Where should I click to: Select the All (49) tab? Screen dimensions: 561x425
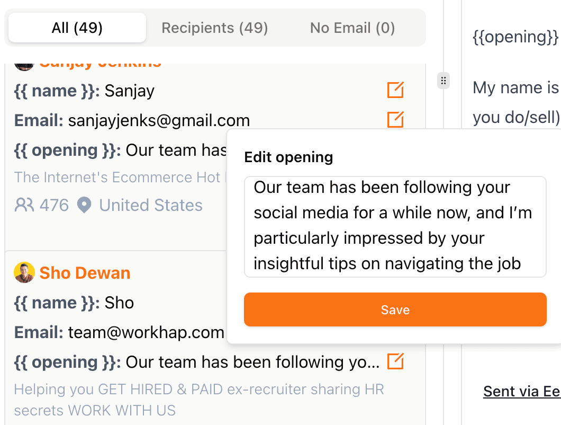click(76, 28)
